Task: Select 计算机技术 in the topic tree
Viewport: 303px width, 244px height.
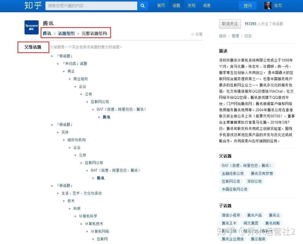Action: tap(94, 224)
